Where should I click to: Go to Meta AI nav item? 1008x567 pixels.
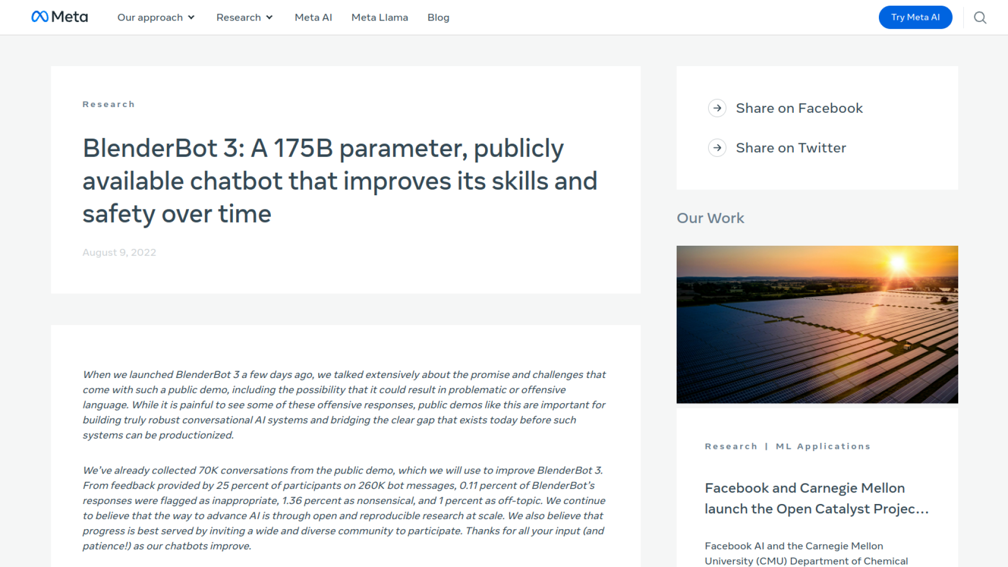pos(313,17)
